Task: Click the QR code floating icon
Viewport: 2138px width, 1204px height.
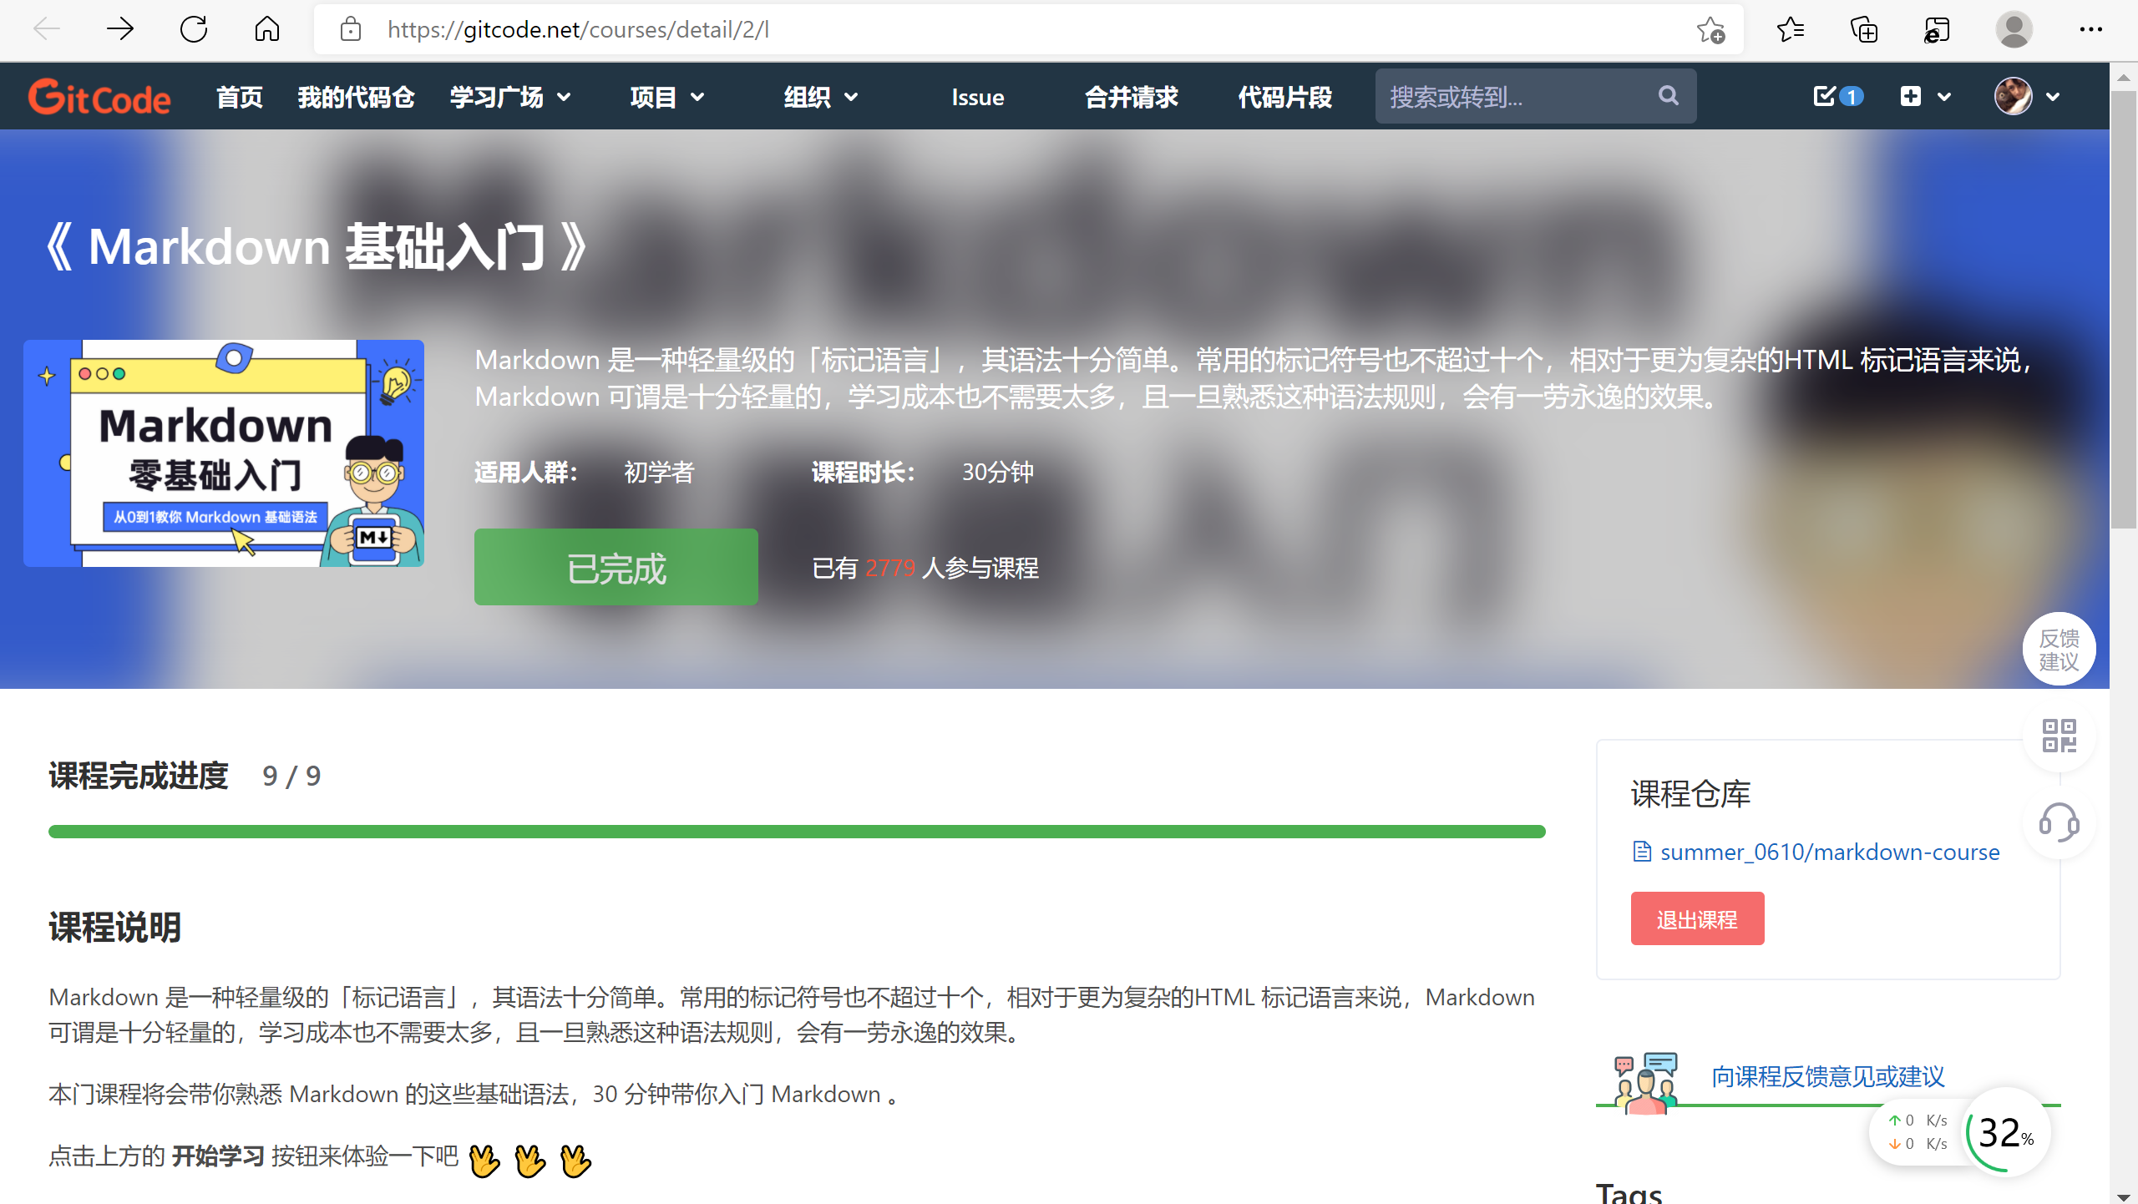Action: pyautogui.click(x=2058, y=736)
